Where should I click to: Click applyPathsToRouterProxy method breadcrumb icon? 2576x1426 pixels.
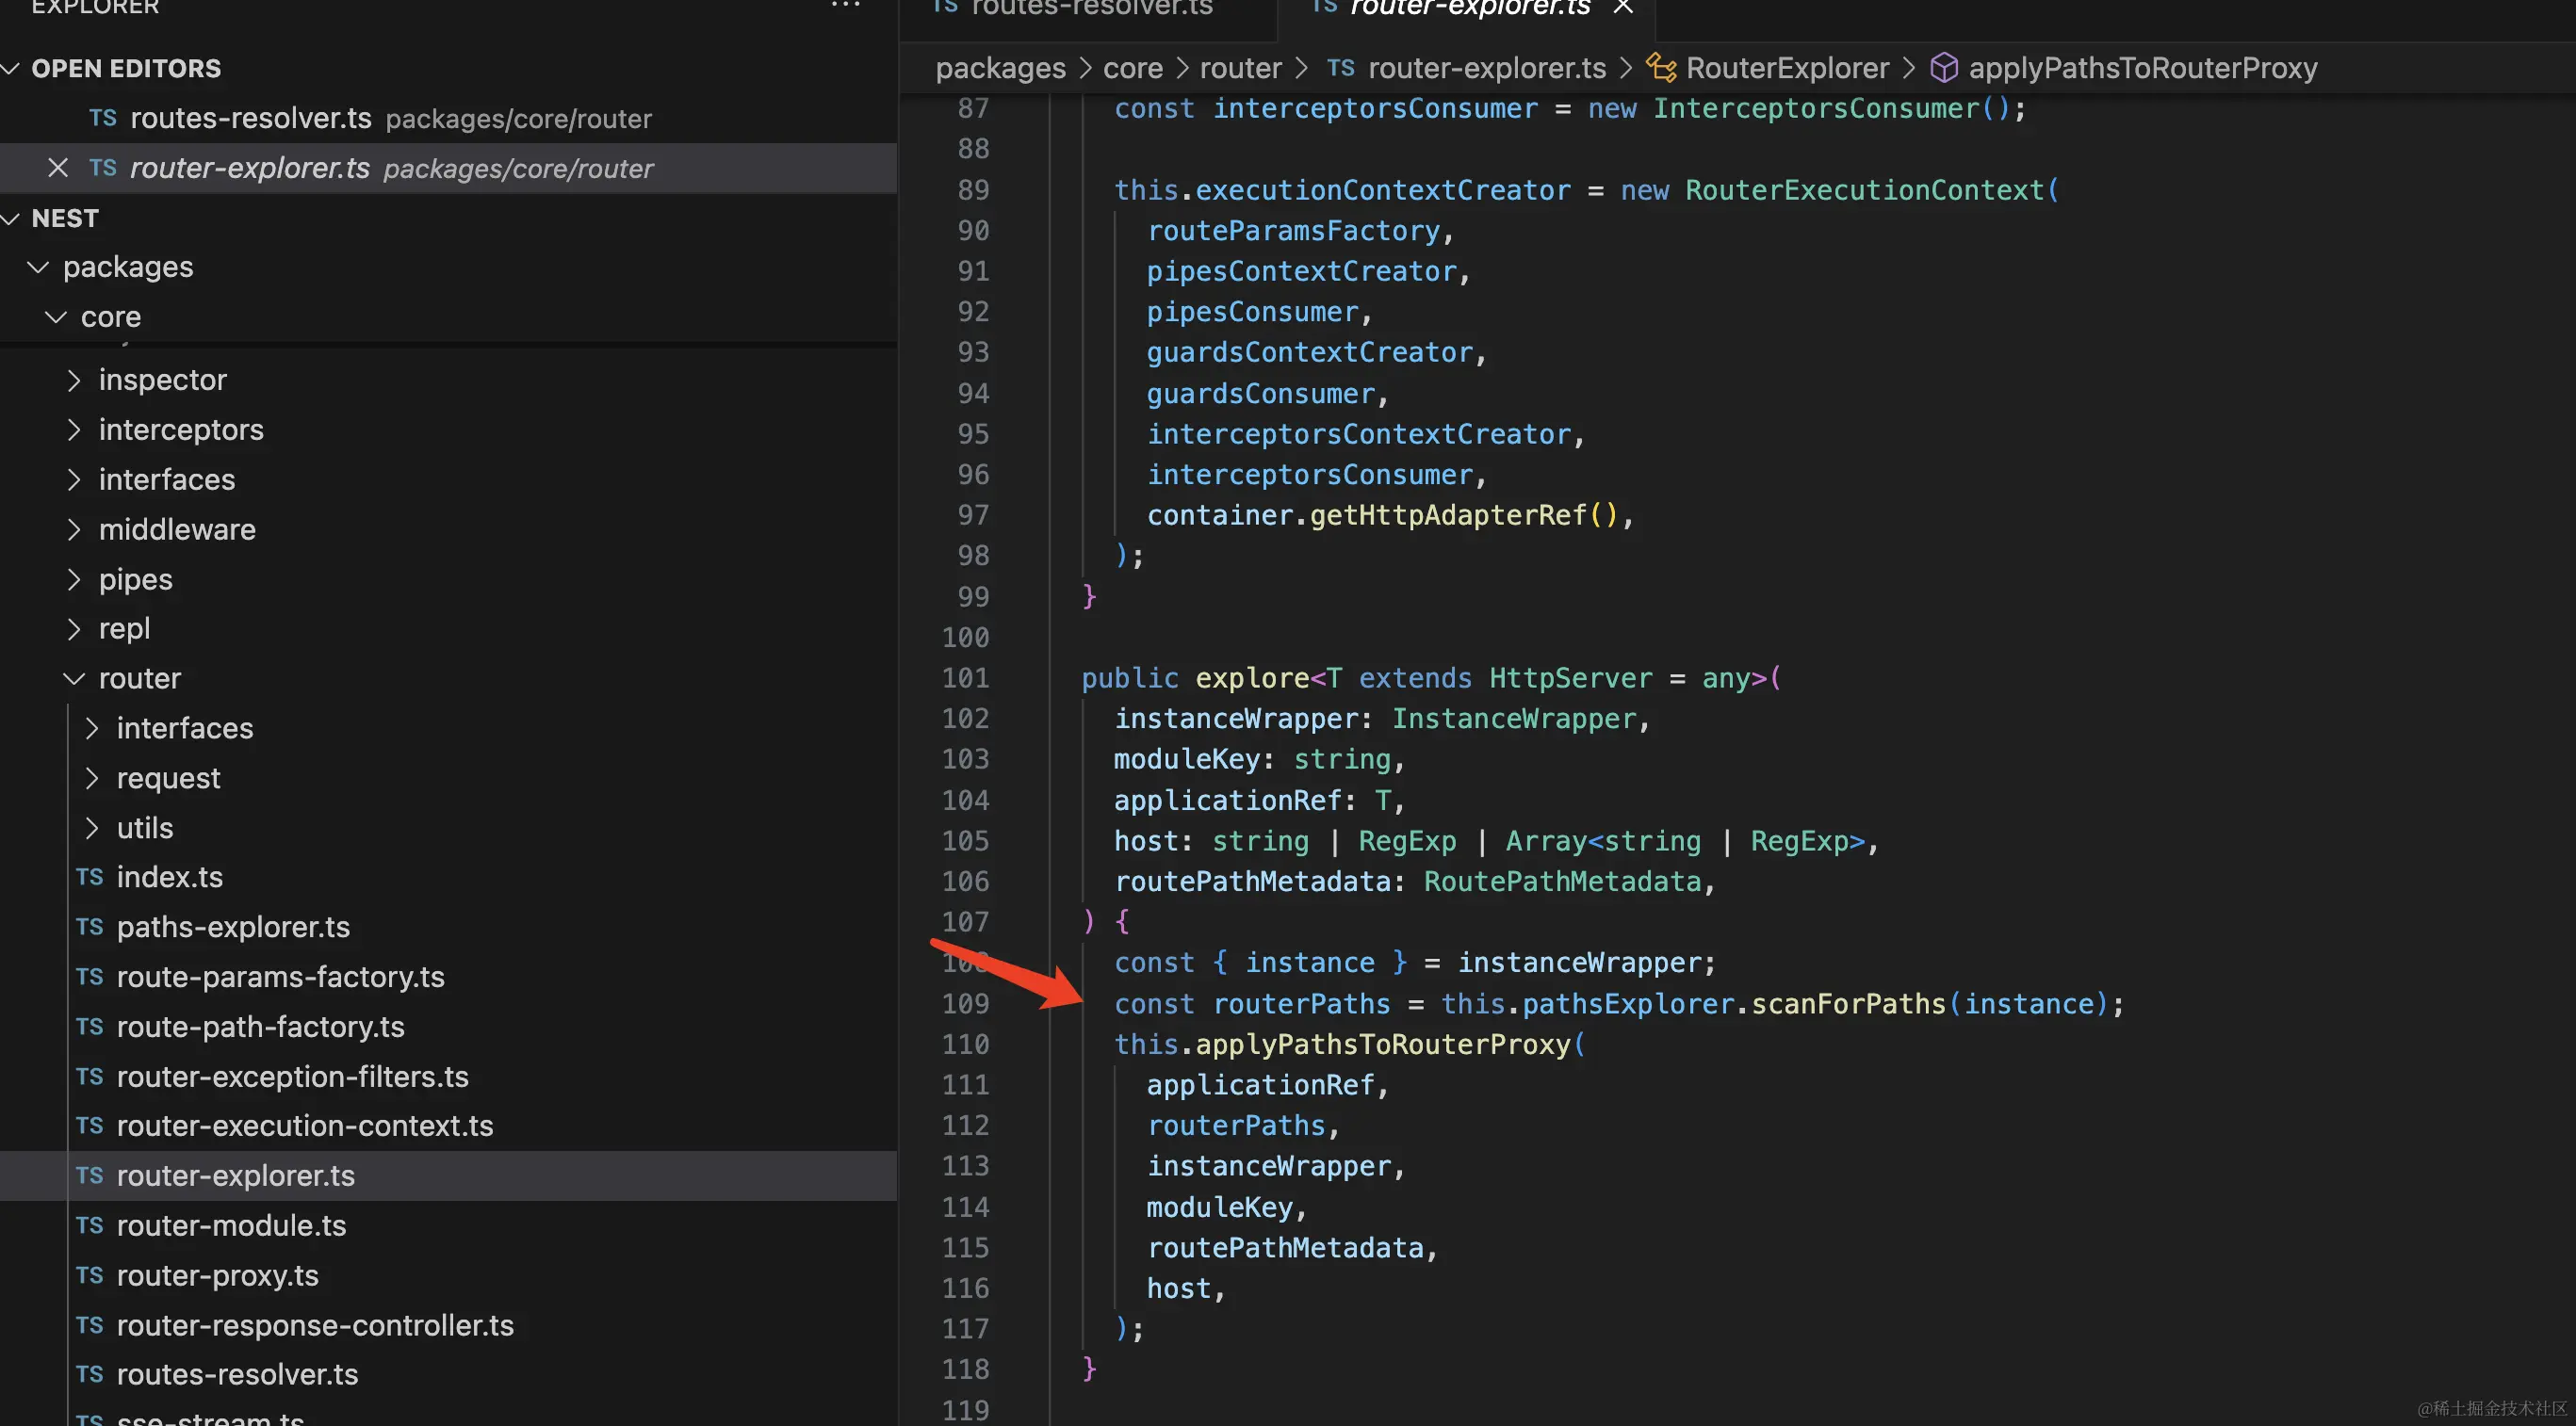[1943, 68]
